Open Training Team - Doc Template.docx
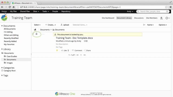Screen dimensions: 173x97 [74, 38]
